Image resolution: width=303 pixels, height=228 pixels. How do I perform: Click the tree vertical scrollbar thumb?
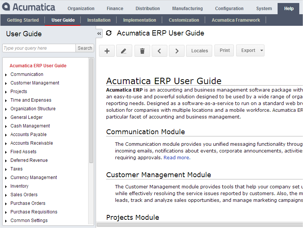click(91, 111)
